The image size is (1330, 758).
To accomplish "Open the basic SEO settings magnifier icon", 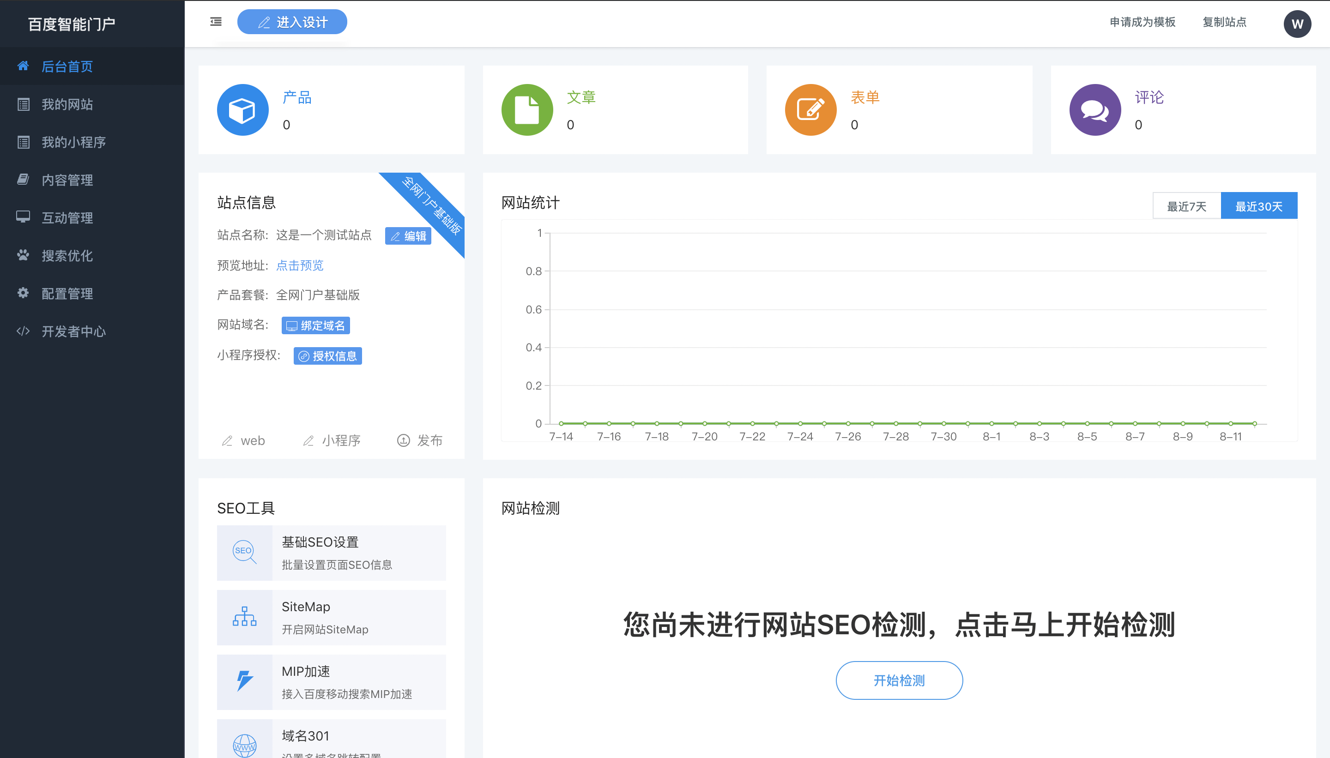I will click(x=245, y=553).
